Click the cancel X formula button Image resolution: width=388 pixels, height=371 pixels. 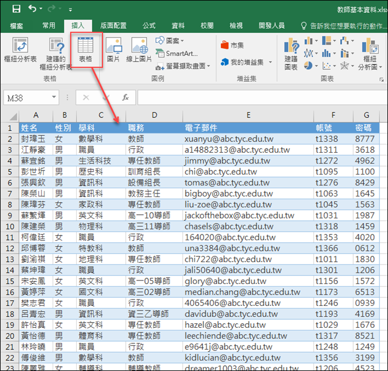86,97
